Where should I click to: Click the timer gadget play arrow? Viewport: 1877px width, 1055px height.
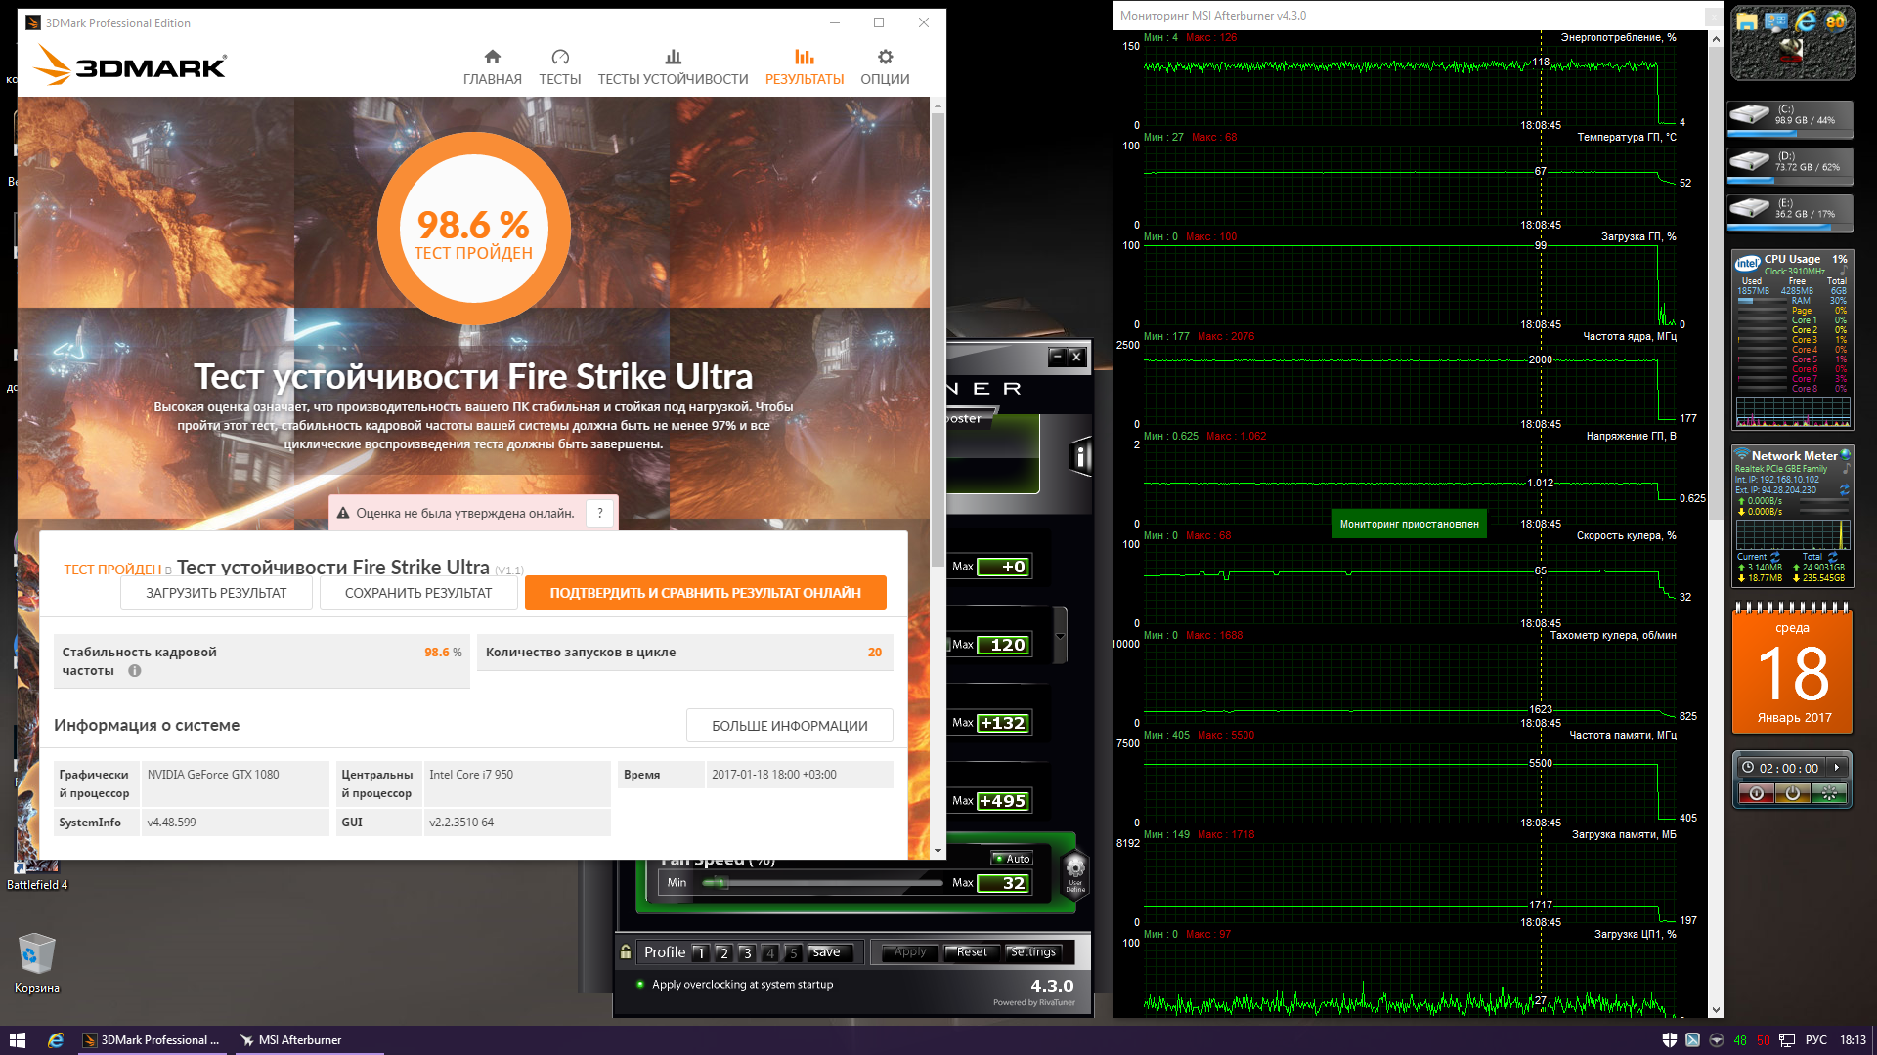coord(1837,768)
